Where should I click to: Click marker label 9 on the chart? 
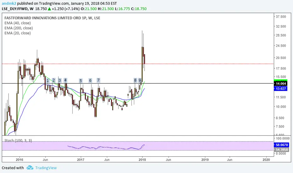click(140, 80)
